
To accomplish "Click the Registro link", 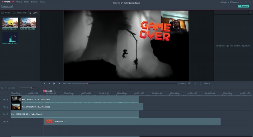I will (x=225, y=2).
